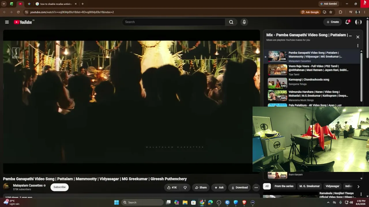The height and width of the screenshot is (207, 369).
Task: Reload the page in the browser
Action: (x=18, y=12)
